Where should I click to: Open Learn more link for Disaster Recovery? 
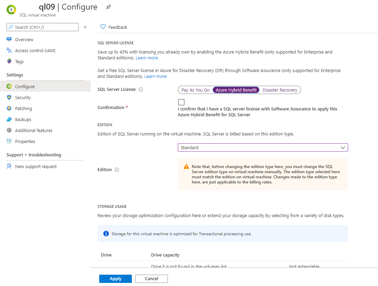pyautogui.click(x=155, y=76)
